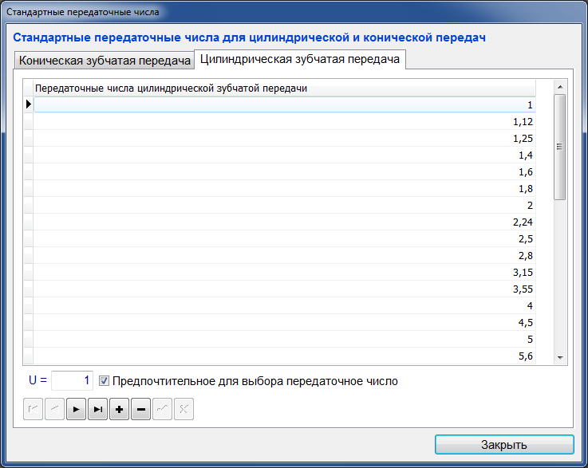Select the row with value 3,55
Image resolution: width=588 pixels, height=468 pixels.
(x=284, y=289)
